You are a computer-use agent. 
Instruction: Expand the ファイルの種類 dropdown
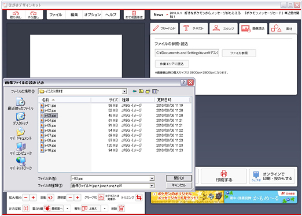152,185
